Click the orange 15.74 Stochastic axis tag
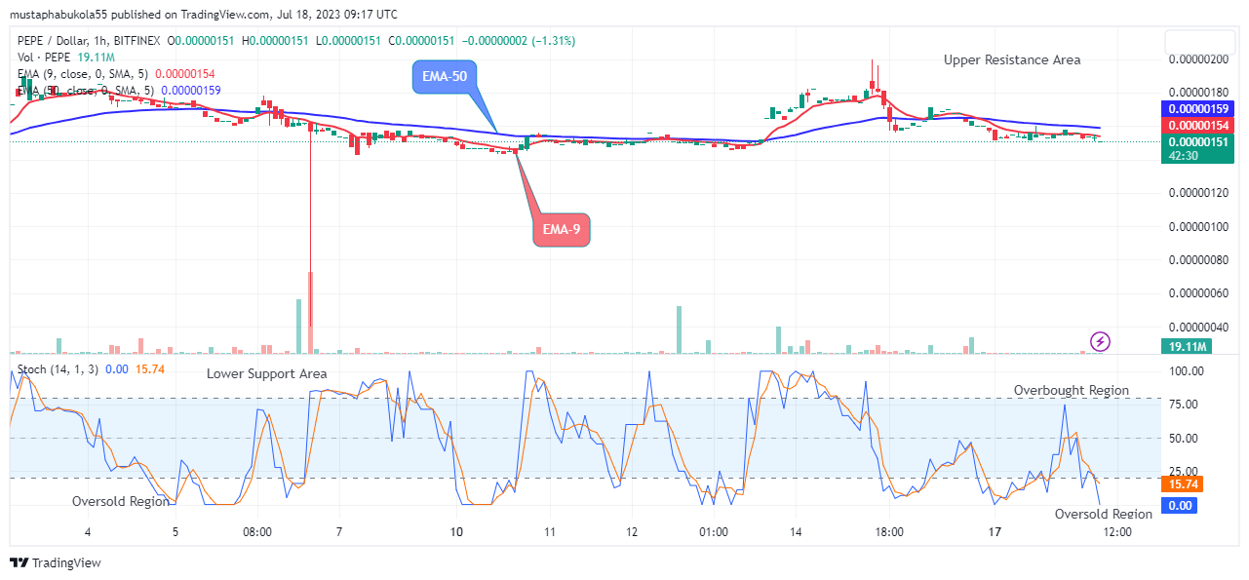The width and height of the screenshot is (1249, 580). coord(1180,483)
